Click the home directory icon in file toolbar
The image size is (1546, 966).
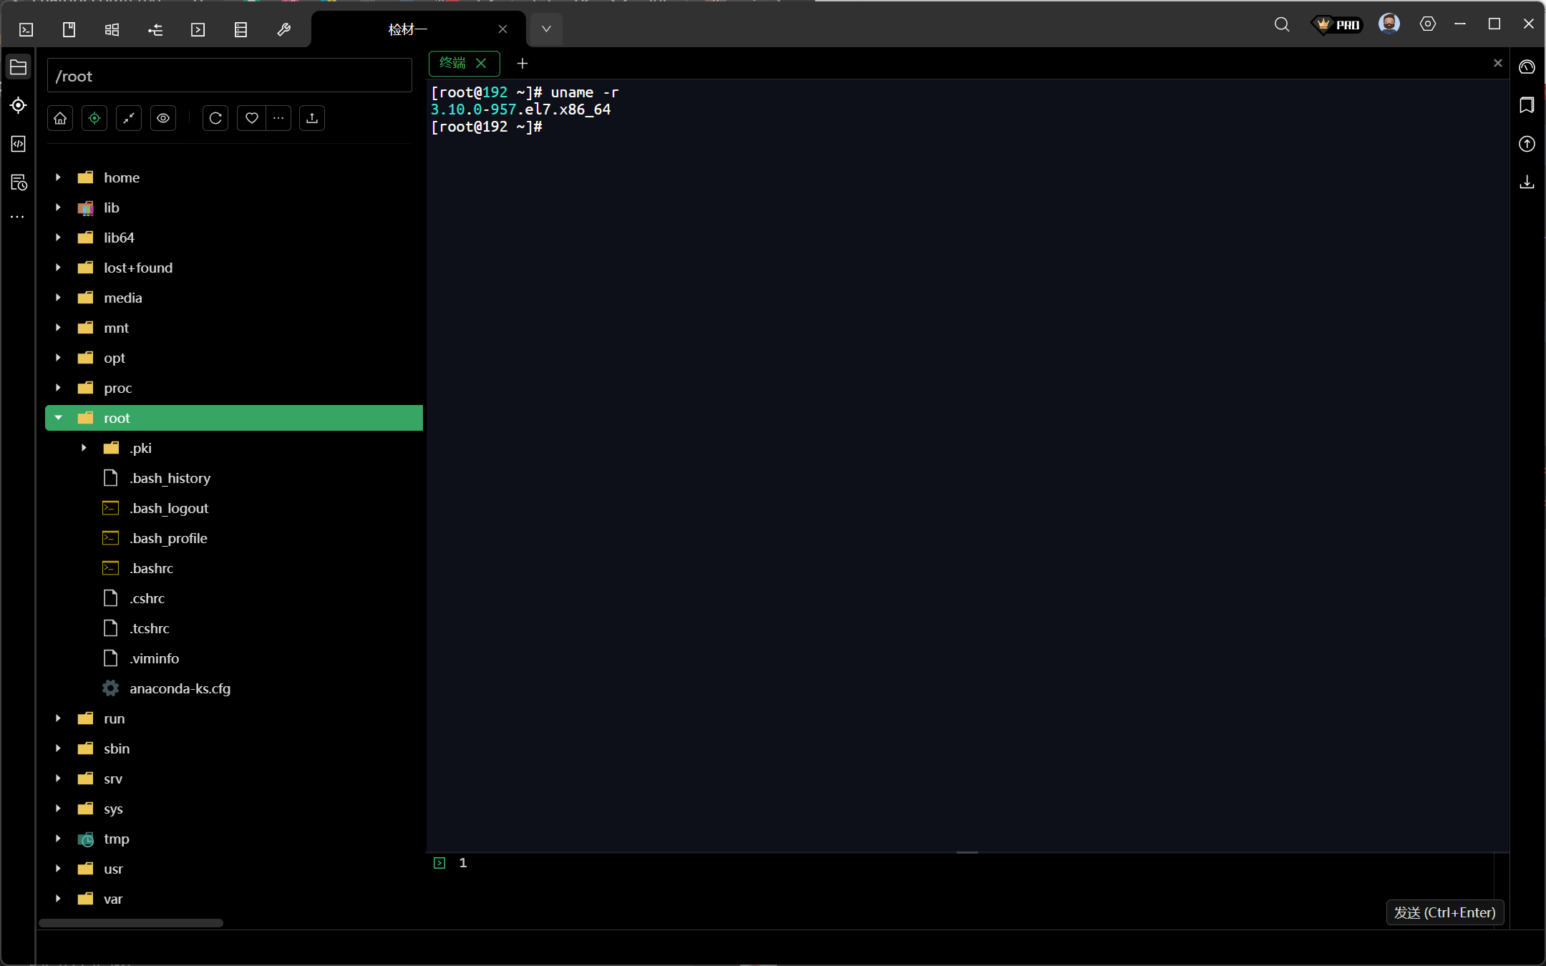[60, 118]
